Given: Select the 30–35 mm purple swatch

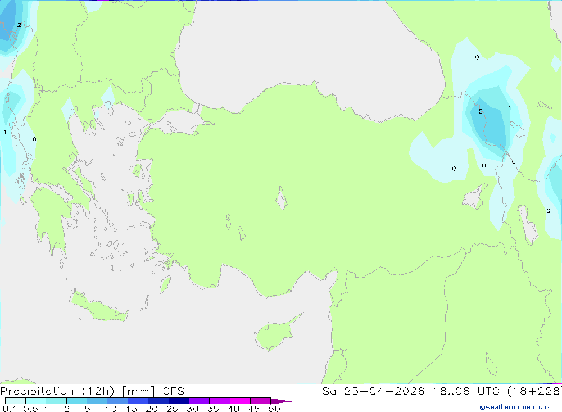Looking at the screenshot, I should (x=200, y=401).
